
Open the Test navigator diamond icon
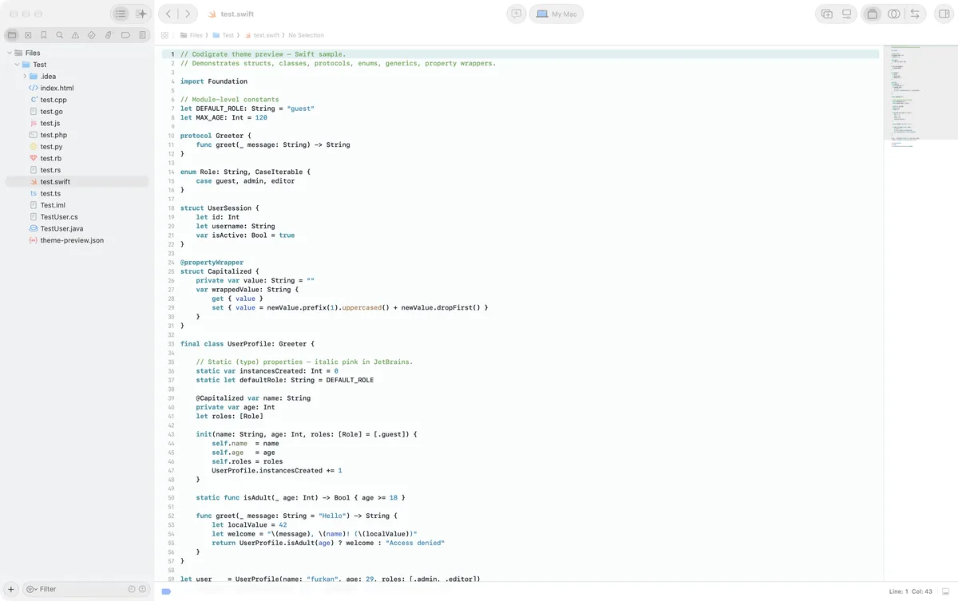(91, 35)
